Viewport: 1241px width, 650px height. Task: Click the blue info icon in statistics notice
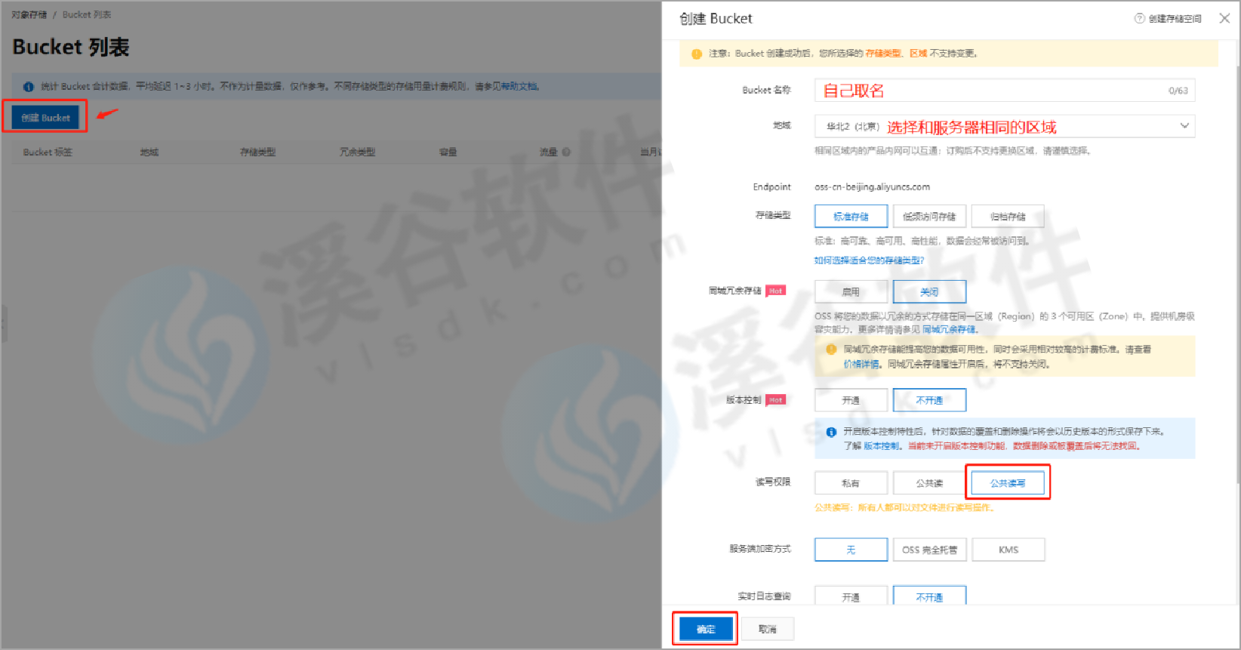28,87
